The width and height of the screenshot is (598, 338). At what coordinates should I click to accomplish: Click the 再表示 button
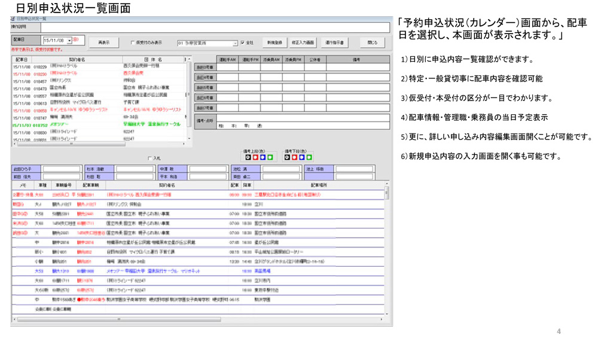[x=103, y=42]
